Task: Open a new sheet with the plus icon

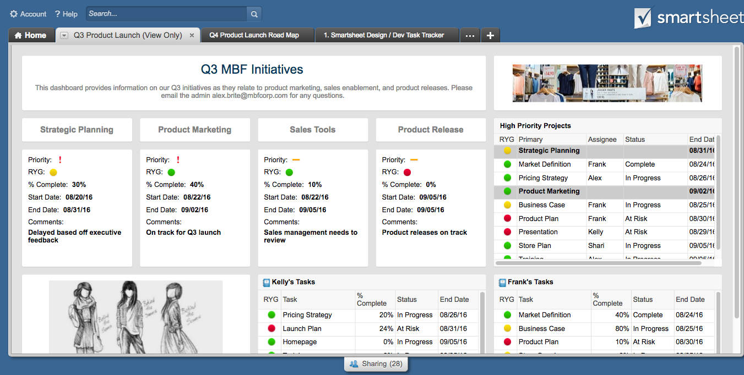Action: (490, 35)
